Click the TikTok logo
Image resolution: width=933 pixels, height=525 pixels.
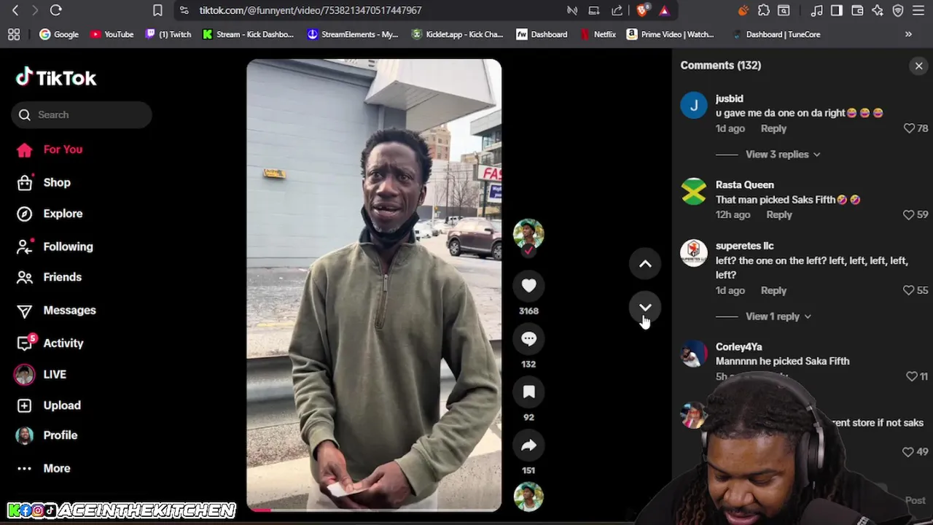coord(56,78)
